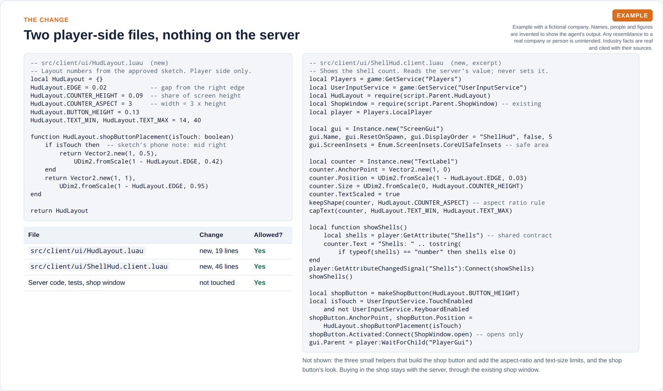Click the line "HudLayout.COUNTER_ASPECT = 3"
Image resolution: width=663 pixels, height=391 pixels.
[81, 104]
